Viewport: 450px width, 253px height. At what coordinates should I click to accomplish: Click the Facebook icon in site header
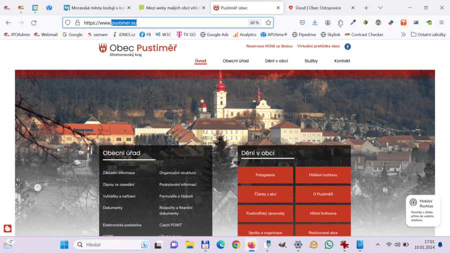tap(347, 46)
